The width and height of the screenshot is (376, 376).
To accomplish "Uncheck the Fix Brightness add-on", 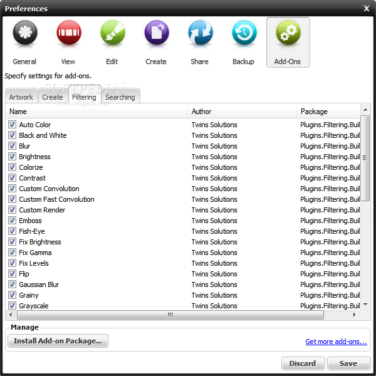I will click(13, 242).
